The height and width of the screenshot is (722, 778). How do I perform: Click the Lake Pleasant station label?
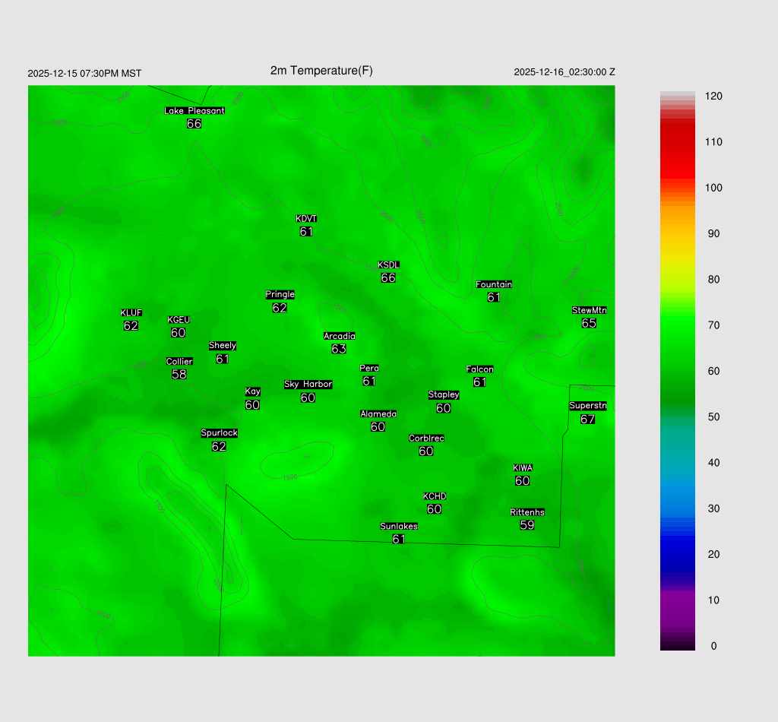pos(194,110)
